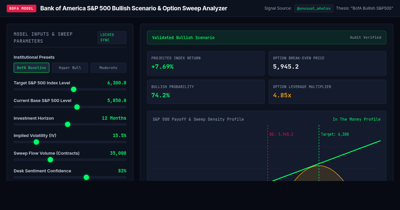Adjust Desk Sentiment Confidence slider handle
400x210 pixels.
(86, 177)
